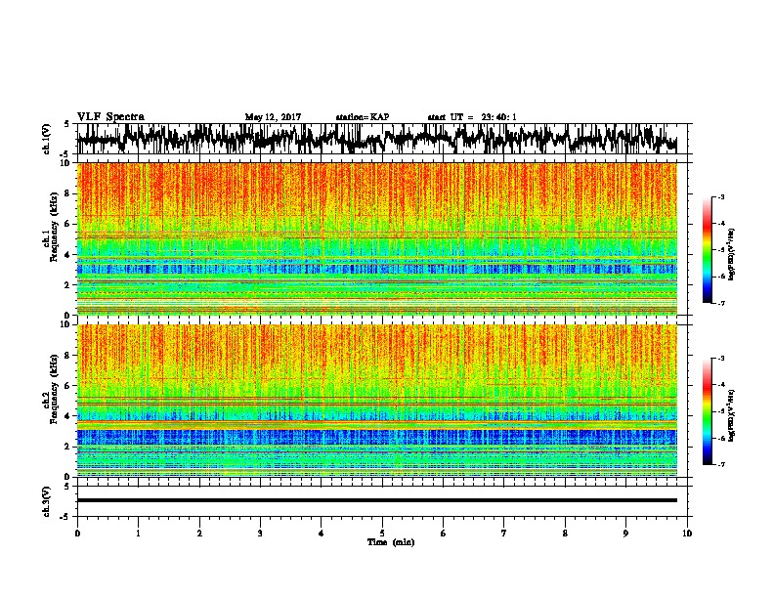The image size is (774, 598).
Task: Click time-axis tick label "5"
Action: (382, 534)
